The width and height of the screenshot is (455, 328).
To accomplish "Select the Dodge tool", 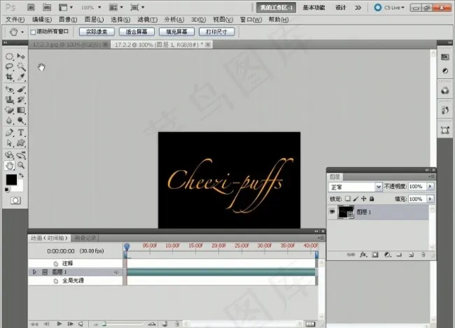I will (21, 120).
